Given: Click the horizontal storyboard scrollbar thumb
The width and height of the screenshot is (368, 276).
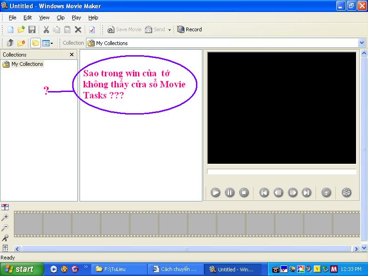Looking at the screenshot, I should click(x=186, y=249).
